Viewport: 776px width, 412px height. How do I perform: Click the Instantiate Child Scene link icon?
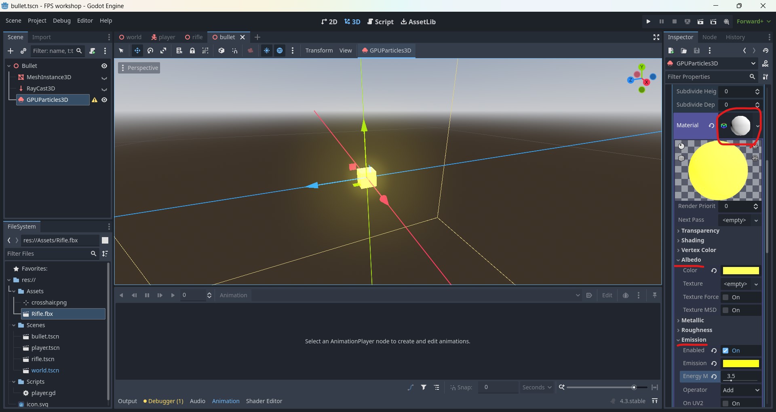coord(23,51)
